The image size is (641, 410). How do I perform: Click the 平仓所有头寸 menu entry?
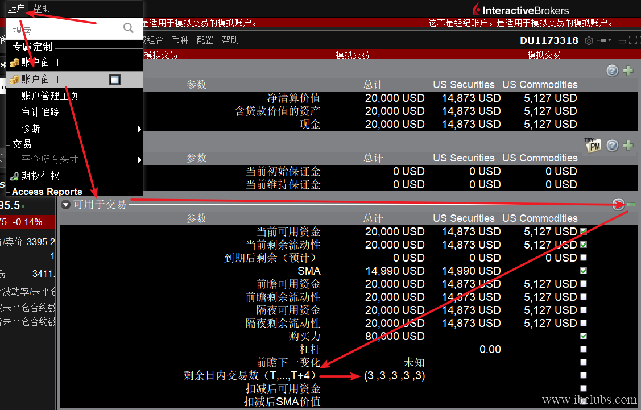50,159
